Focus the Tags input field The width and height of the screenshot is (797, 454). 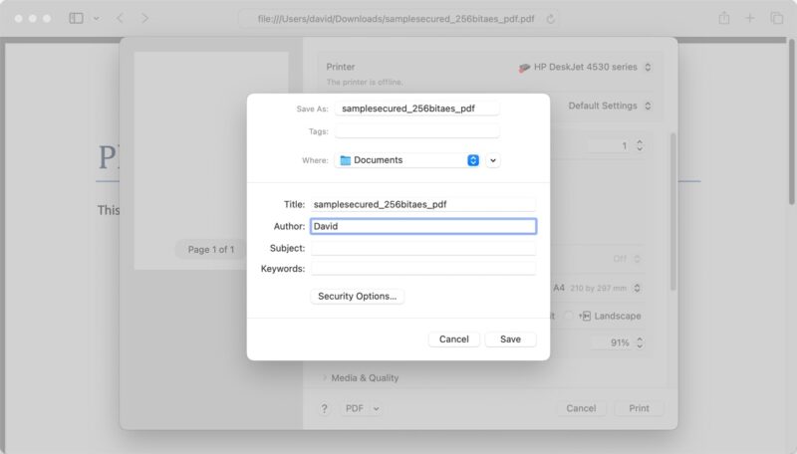coord(416,131)
